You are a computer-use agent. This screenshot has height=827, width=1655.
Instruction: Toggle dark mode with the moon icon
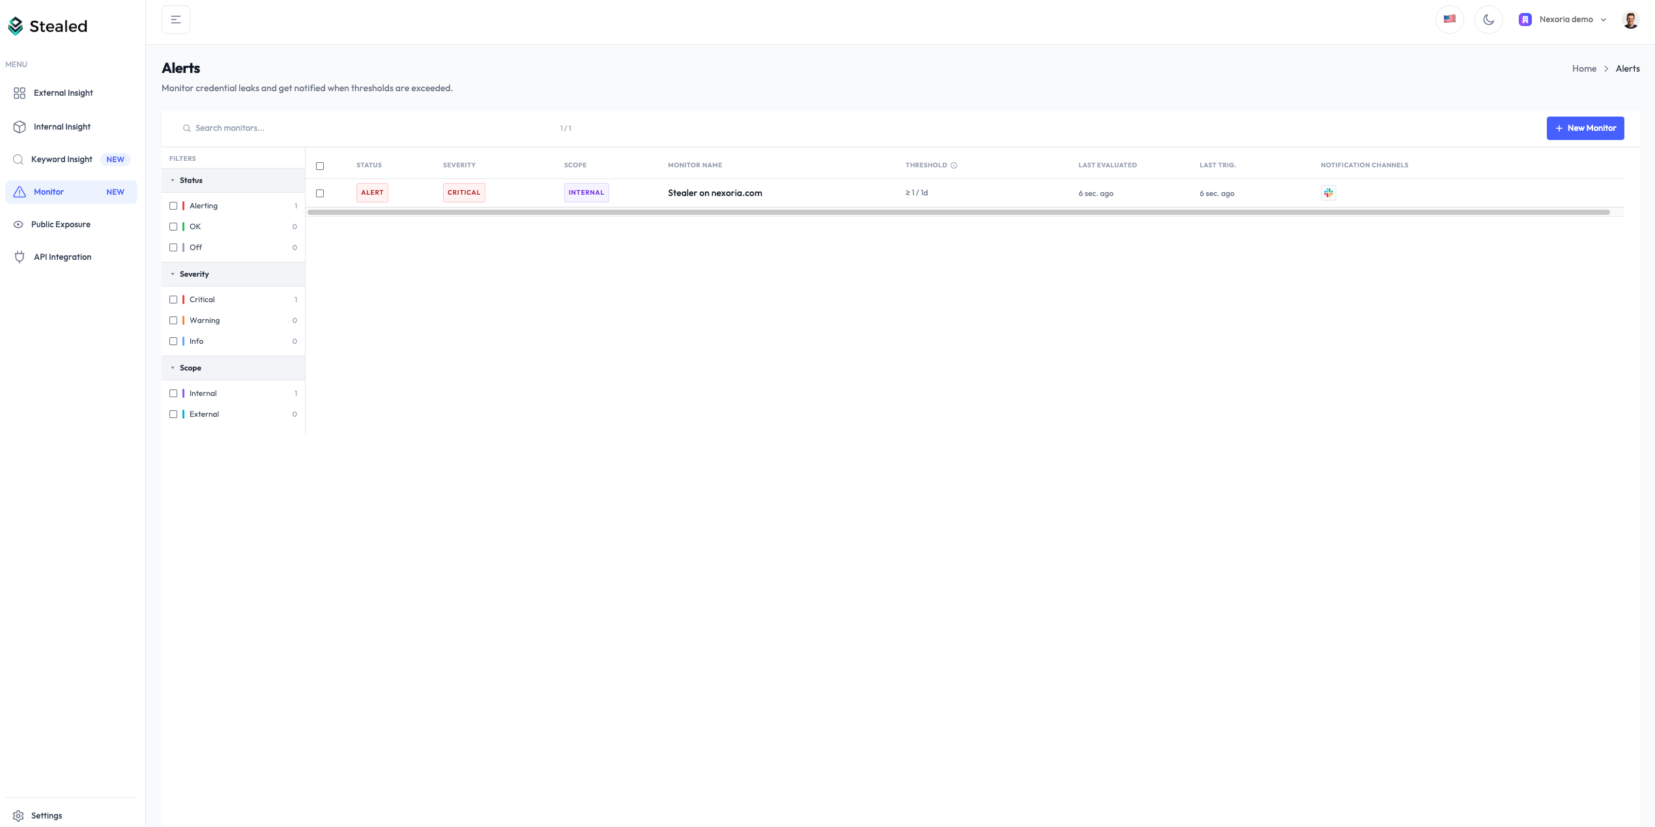pos(1489,19)
